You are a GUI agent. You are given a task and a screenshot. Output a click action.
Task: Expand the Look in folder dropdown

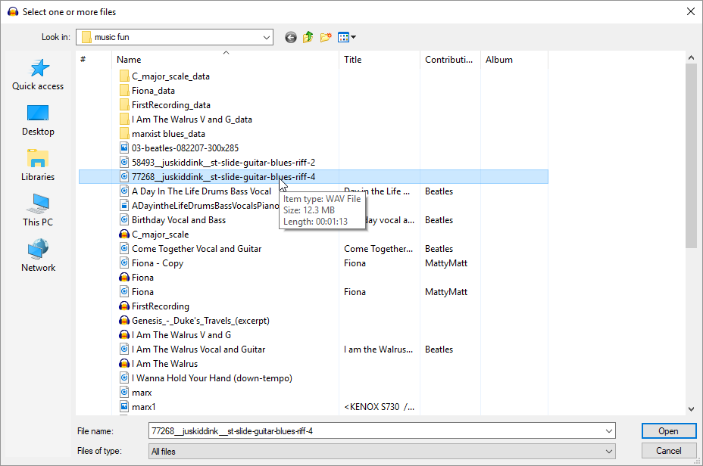pos(266,37)
